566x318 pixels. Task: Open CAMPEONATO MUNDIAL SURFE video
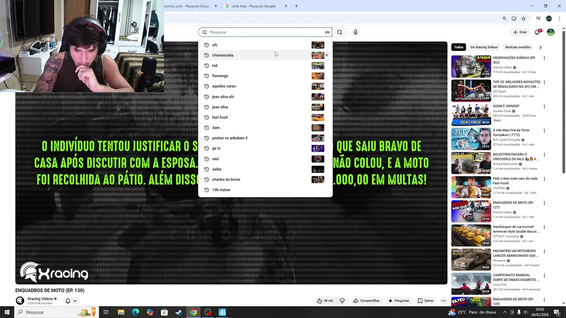471,284
